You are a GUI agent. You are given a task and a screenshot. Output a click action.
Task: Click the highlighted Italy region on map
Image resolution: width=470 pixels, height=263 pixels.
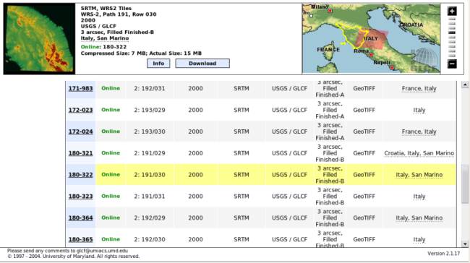tap(371, 39)
